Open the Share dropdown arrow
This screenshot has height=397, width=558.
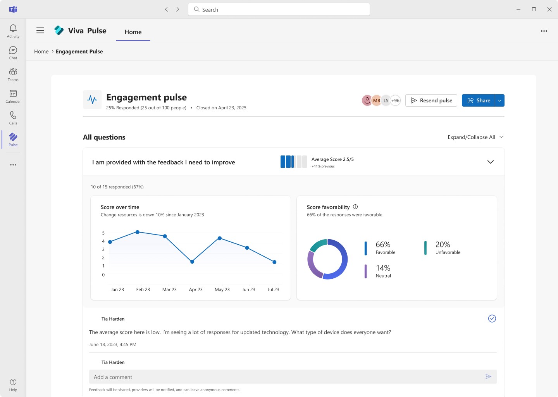pos(500,100)
